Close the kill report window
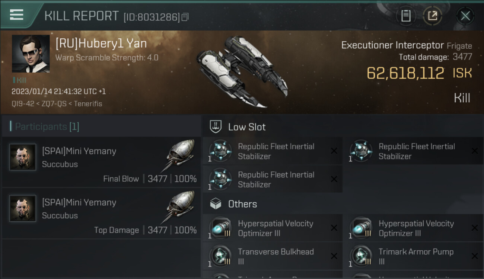 click(x=465, y=16)
